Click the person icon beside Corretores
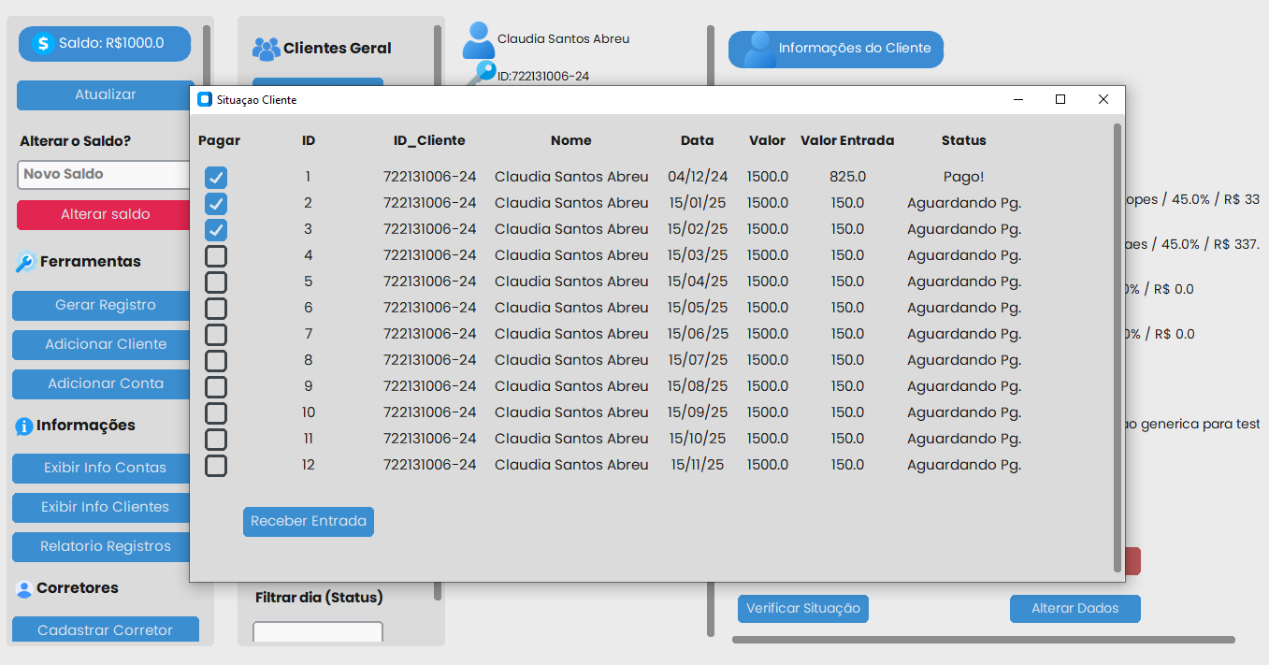 point(24,589)
